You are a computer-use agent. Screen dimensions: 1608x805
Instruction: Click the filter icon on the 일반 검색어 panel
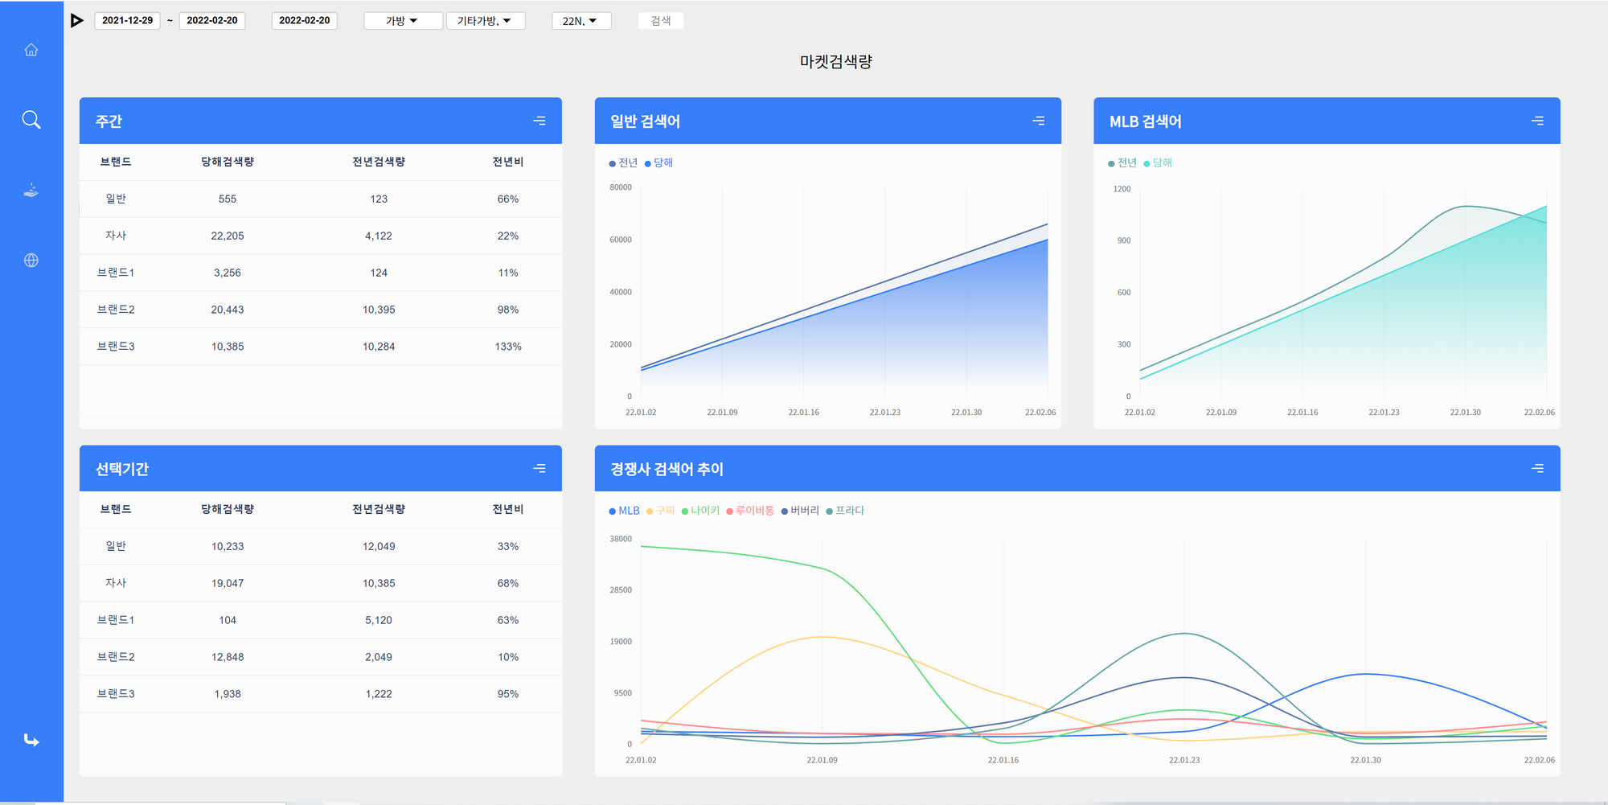[1039, 121]
